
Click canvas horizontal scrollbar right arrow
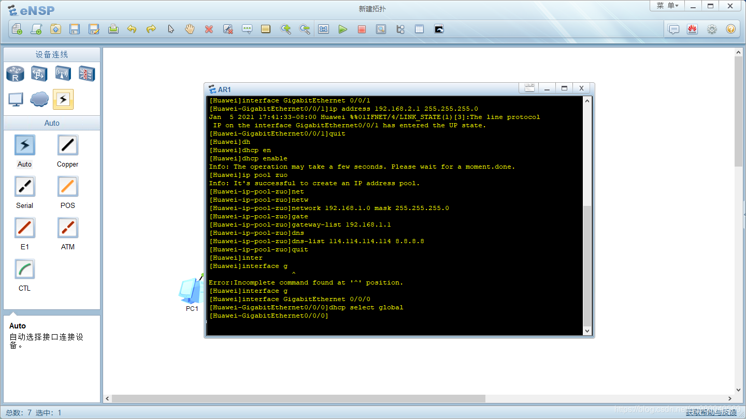(730, 399)
